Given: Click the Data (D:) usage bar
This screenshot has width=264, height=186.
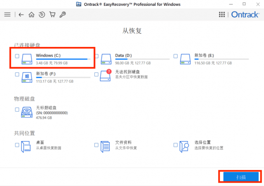Looking at the screenshot, I should [x=142, y=59].
